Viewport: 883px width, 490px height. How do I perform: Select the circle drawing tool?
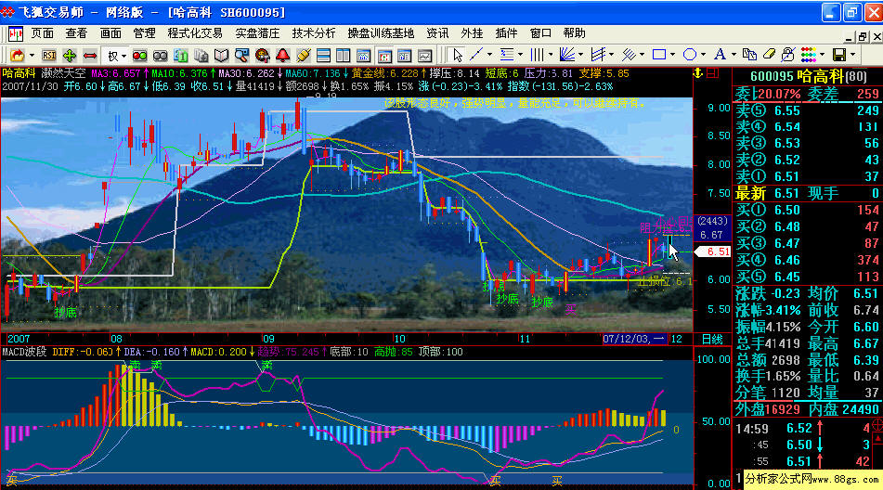tap(689, 55)
